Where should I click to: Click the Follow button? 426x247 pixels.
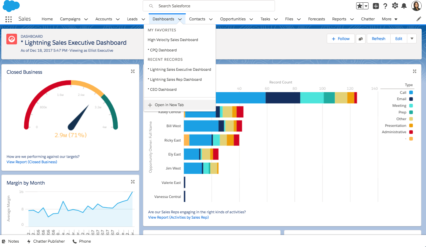coord(340,39)
